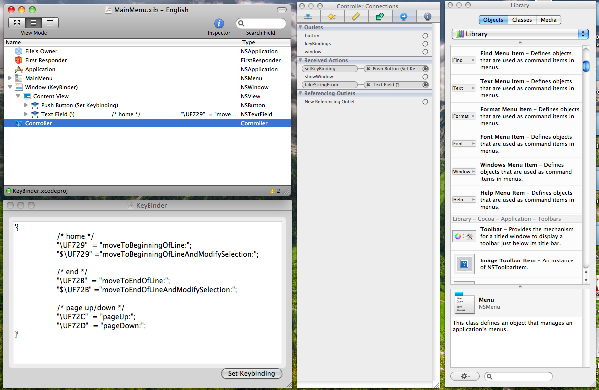This screenshot has width=599, height=390.
Task: Select the Help Menu Item in Library
Action: [x=516, y=200]
